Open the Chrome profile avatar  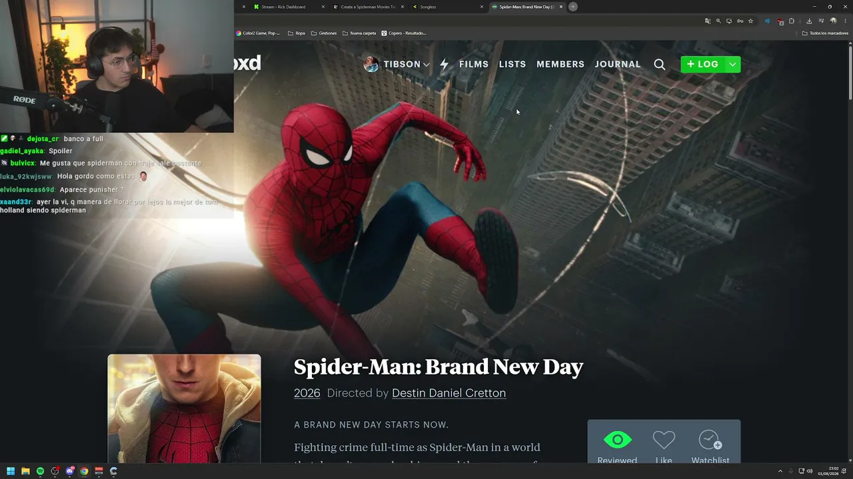[833, 21]
